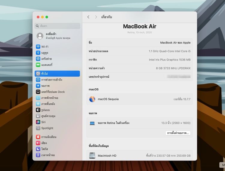
Task: Select the เดสก์ท็อปและ Dock sidebar label
Action: [x=53, y=92]
